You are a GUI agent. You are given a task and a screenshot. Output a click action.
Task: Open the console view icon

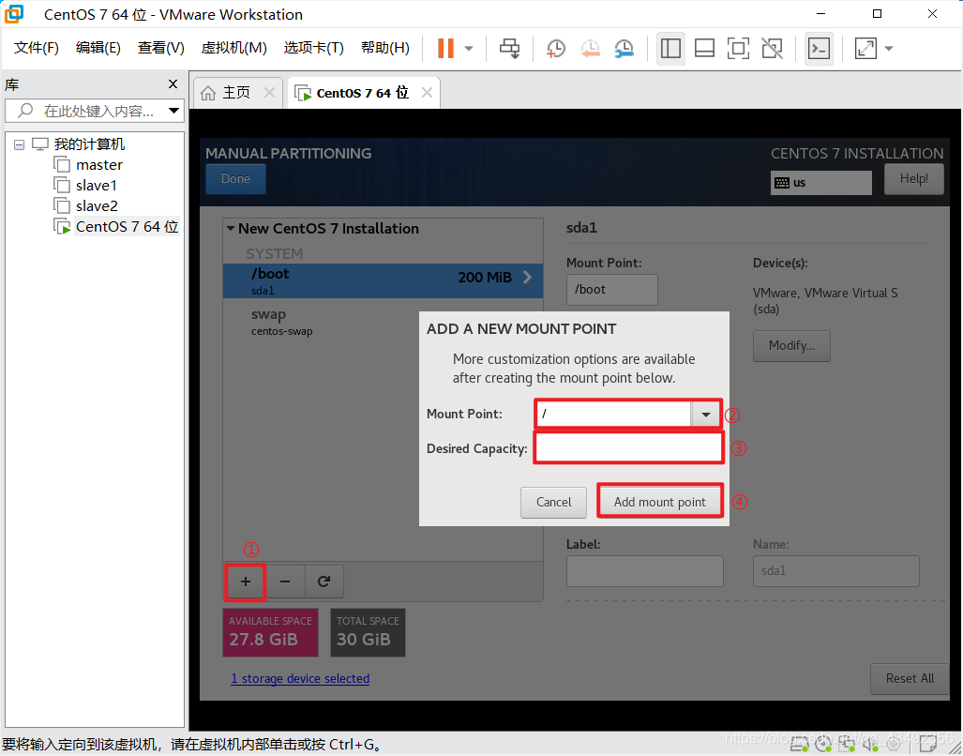819,48
